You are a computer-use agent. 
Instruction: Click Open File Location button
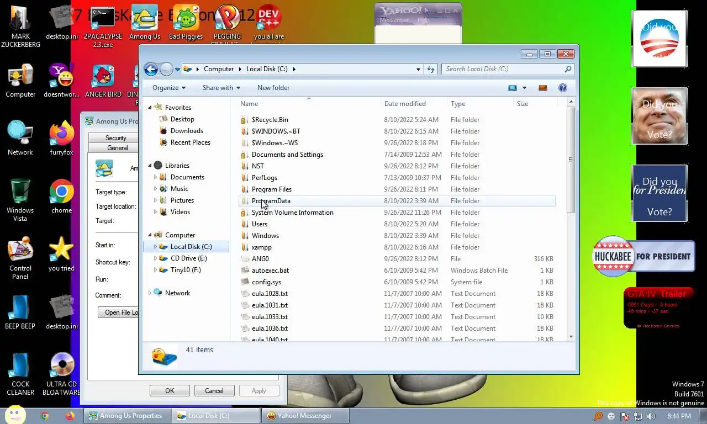(118, 312)
